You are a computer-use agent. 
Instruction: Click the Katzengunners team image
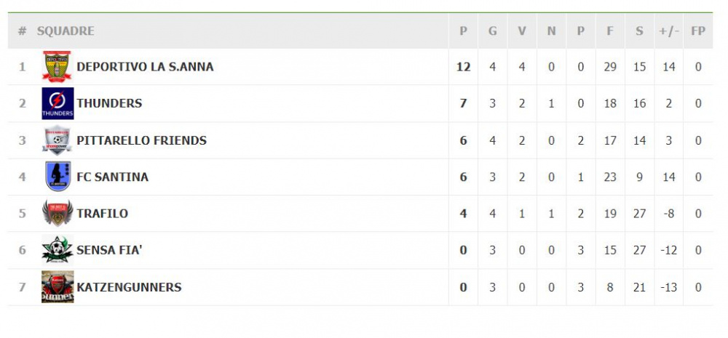[58, 287]
